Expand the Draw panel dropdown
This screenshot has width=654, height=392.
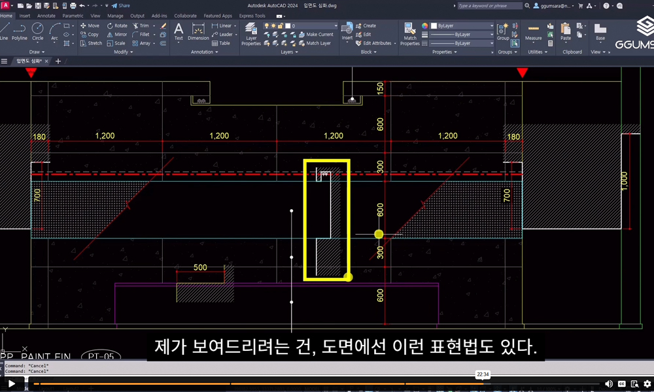pyautogui.click(x=37, y=52)
